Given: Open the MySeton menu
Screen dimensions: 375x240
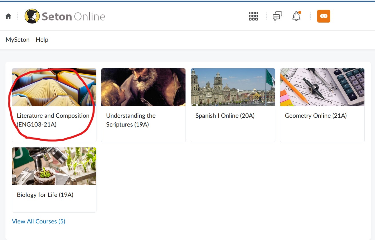Looking at the screenshot, I should click(17, 40).
